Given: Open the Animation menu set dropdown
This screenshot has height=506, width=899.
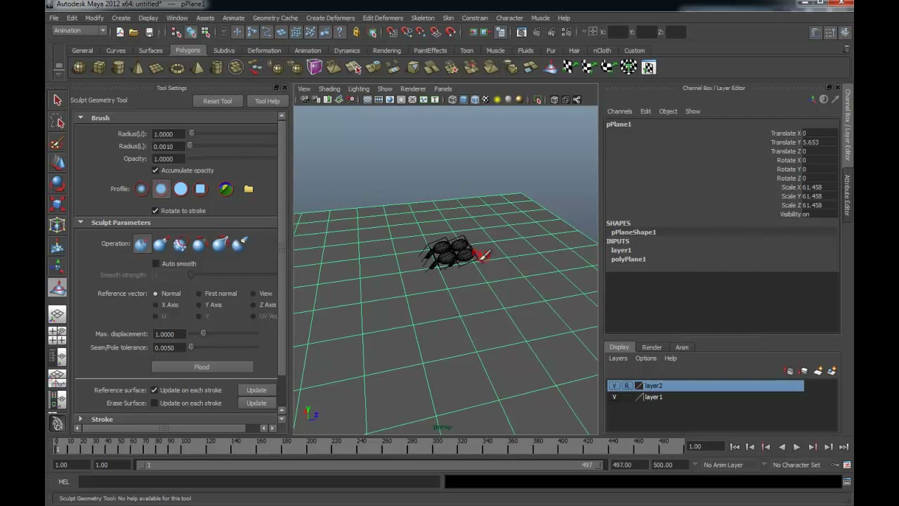Looking at the screenshot, I should click(x=79, y=31).
